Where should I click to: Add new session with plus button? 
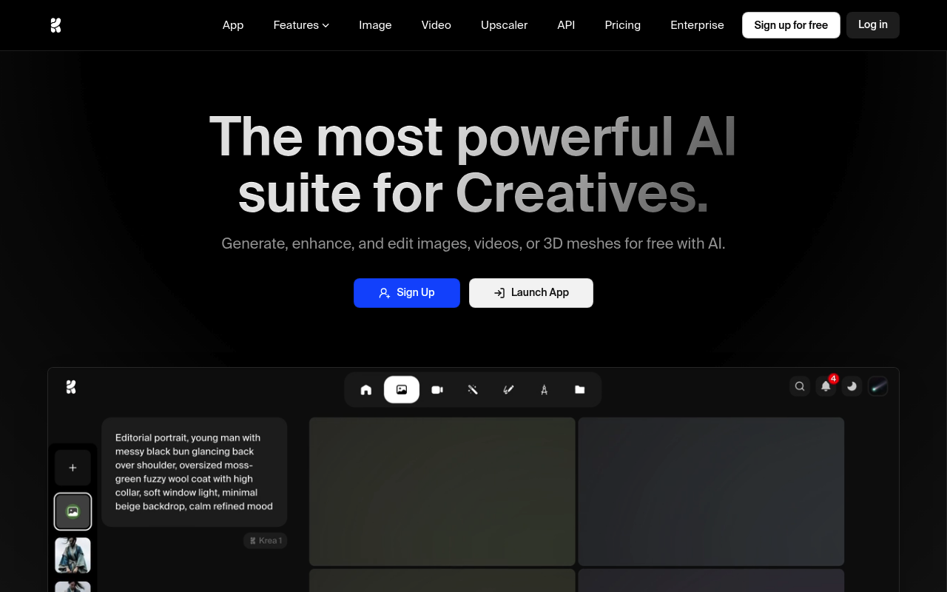coord(73,468)
